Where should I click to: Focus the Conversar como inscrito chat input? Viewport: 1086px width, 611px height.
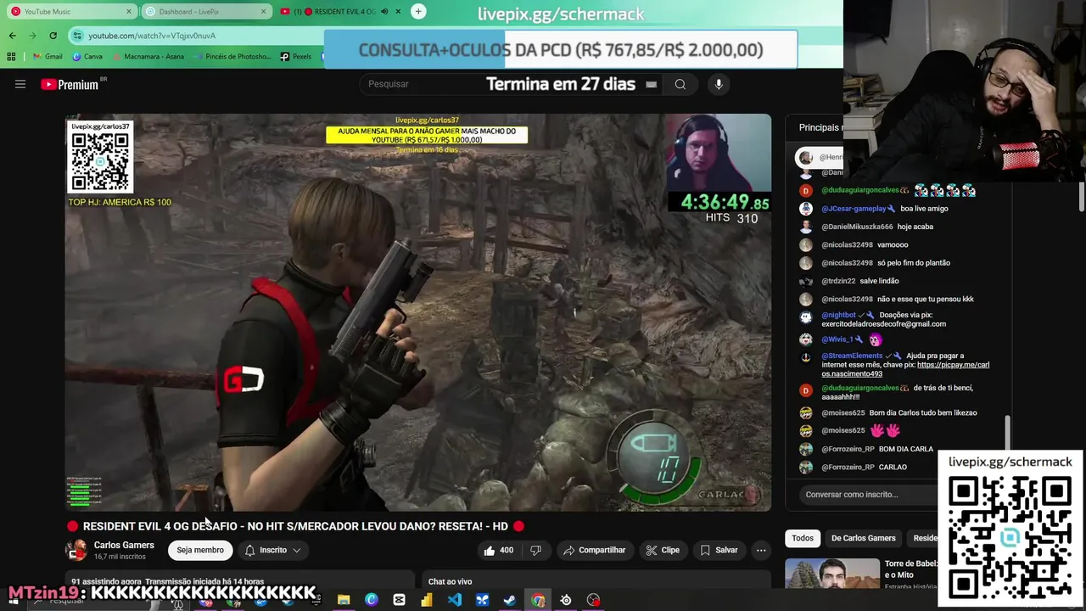870,494
